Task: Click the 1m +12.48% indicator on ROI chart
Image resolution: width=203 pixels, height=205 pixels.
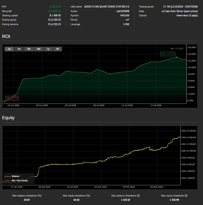Action: click(x=177, y=48)
